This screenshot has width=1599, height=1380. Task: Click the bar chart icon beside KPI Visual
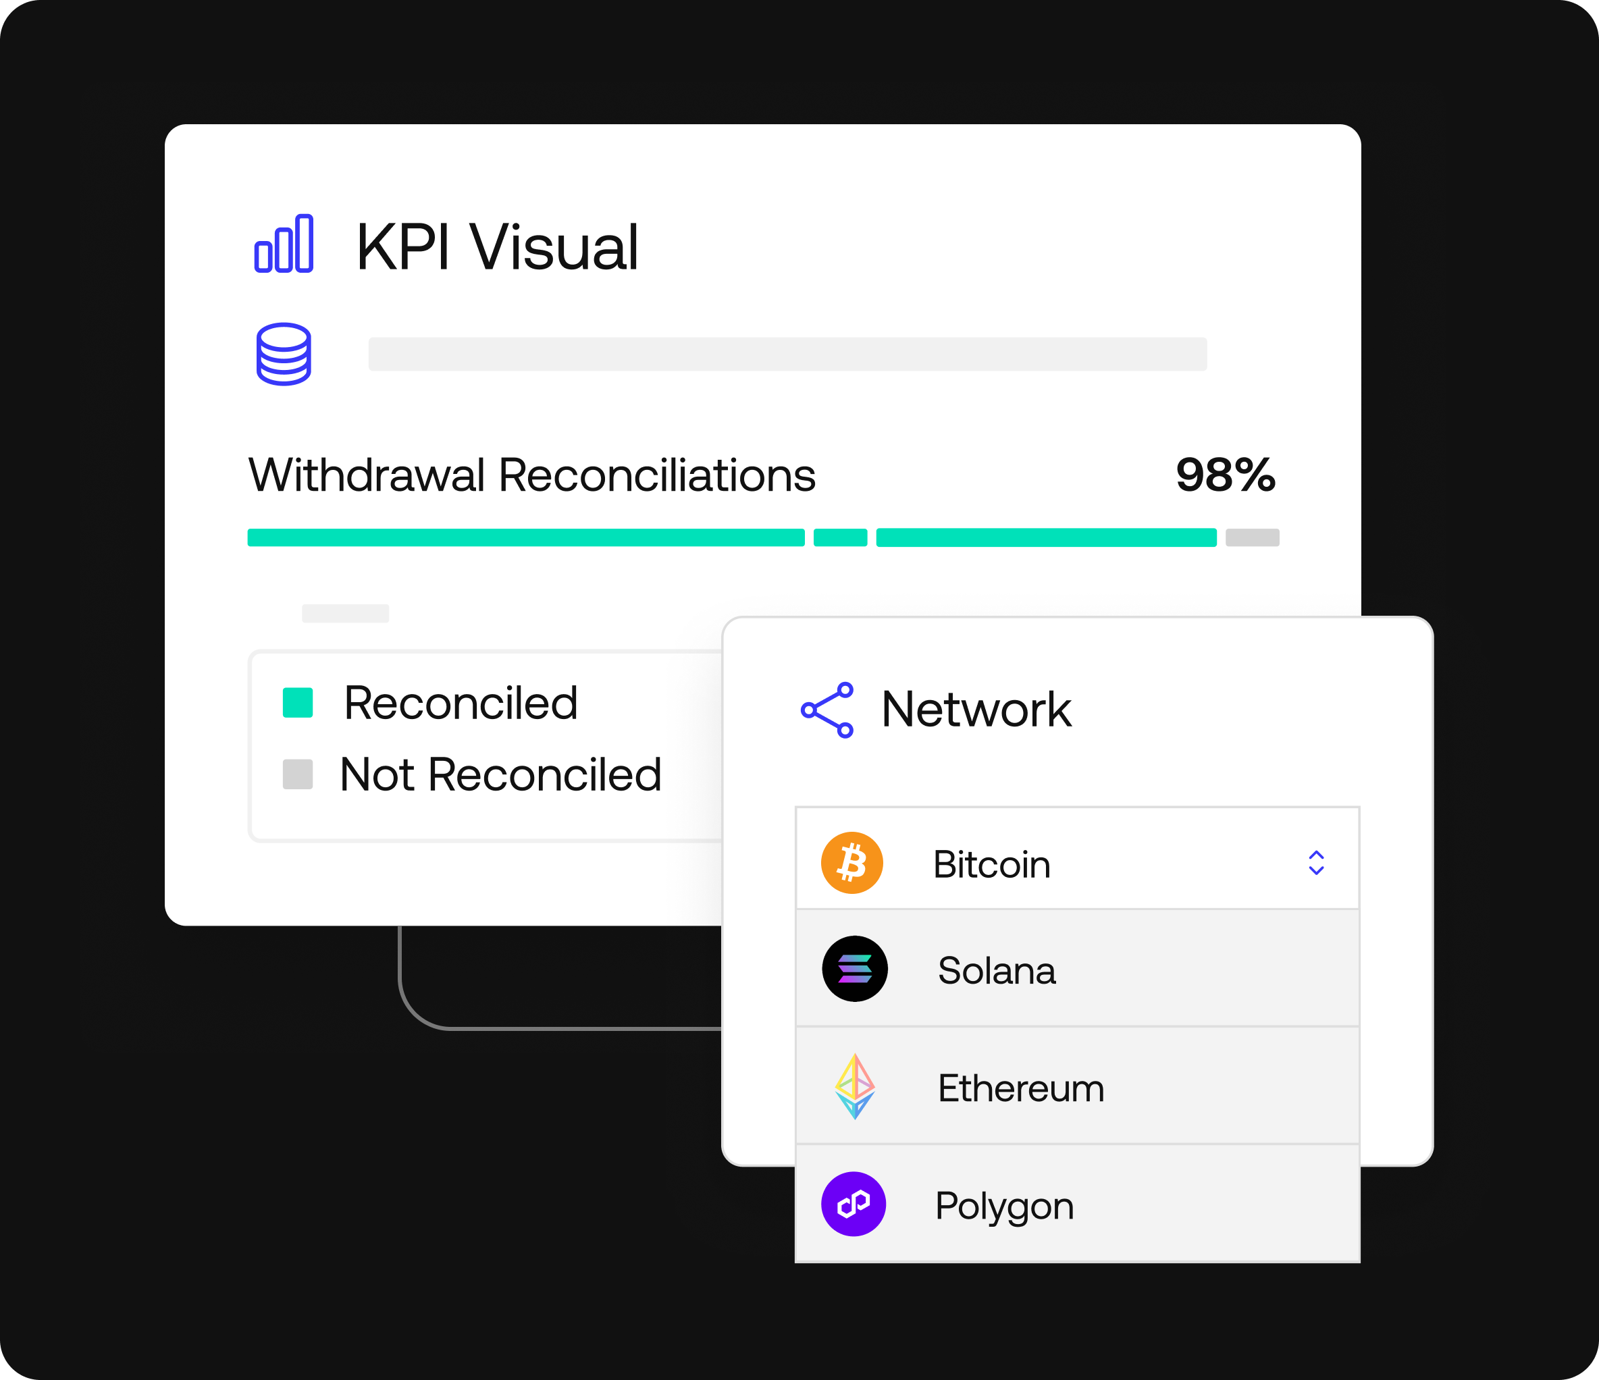(x=284, y=243)
